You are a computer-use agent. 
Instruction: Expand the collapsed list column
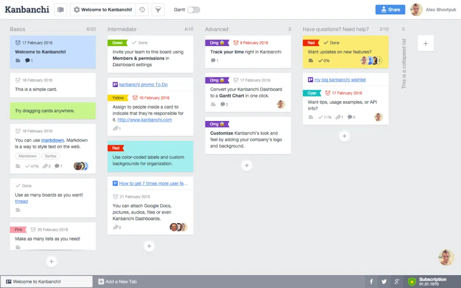coord(404,63)
